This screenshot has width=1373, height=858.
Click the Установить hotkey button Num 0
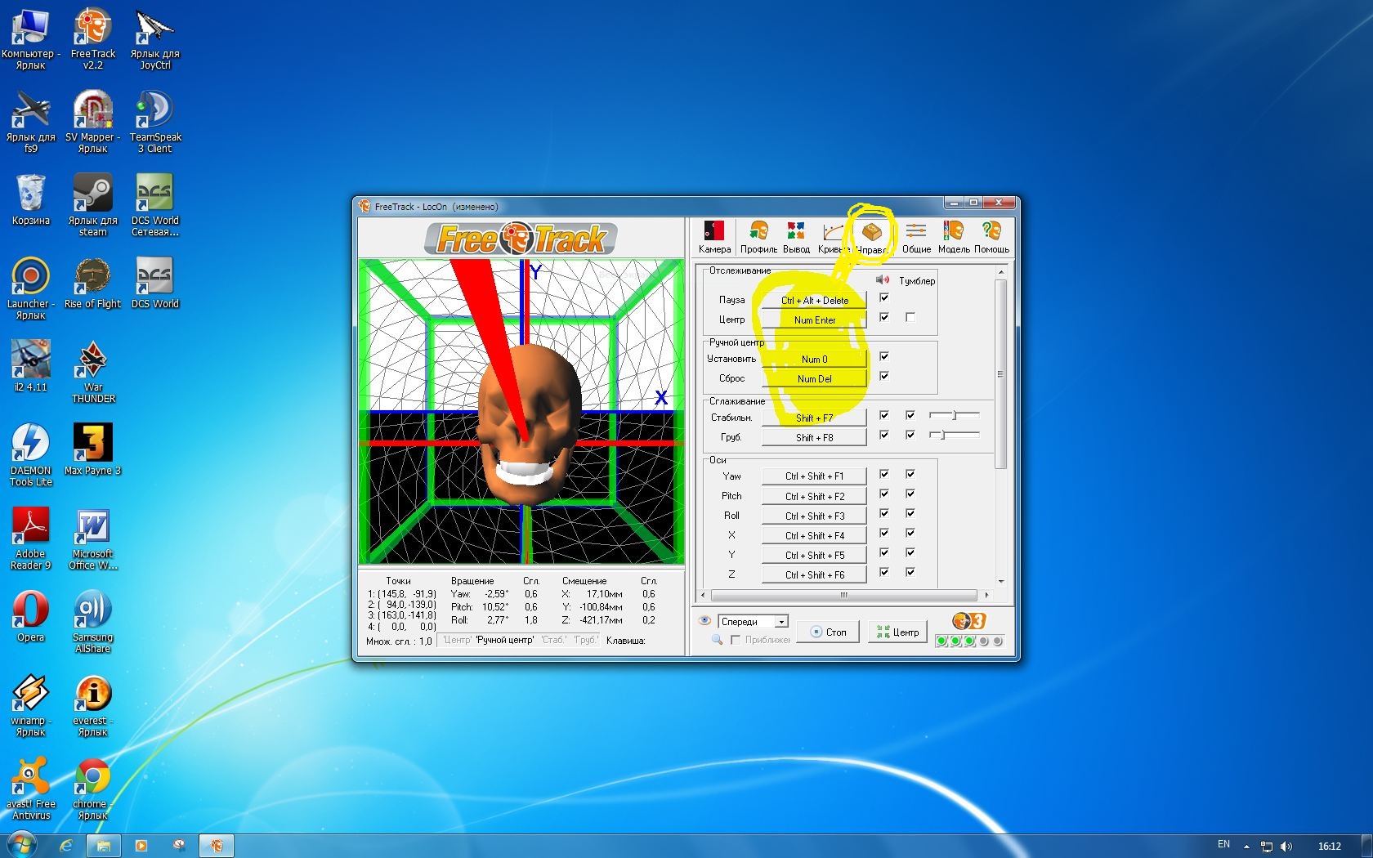(814, 360)
